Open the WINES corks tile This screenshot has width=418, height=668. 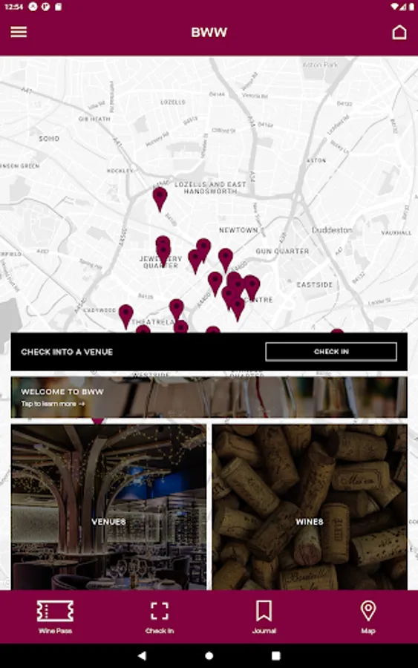310,507
